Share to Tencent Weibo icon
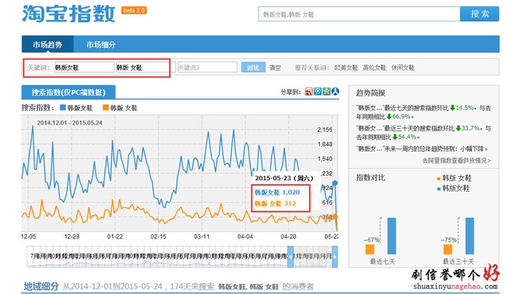Image resolution: width=505 pixels, height=294 pixels. click(318, 92)
